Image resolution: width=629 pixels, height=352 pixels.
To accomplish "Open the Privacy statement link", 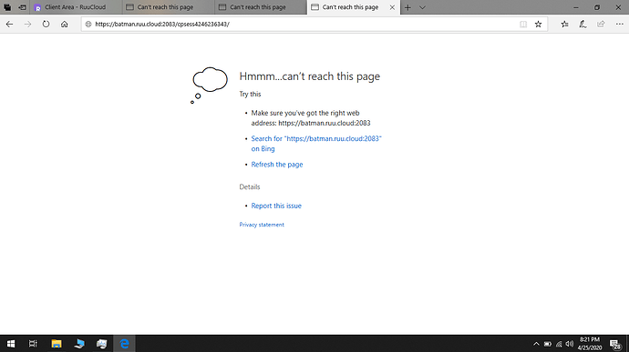I will click(x=262, y=225).
